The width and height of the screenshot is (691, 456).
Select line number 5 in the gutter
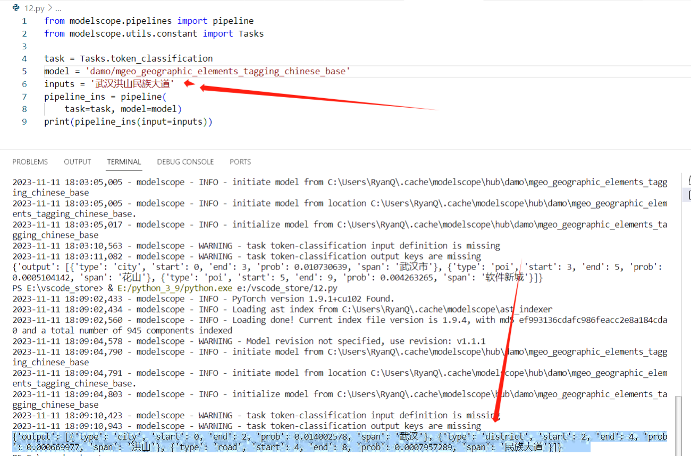click(24, 71)
